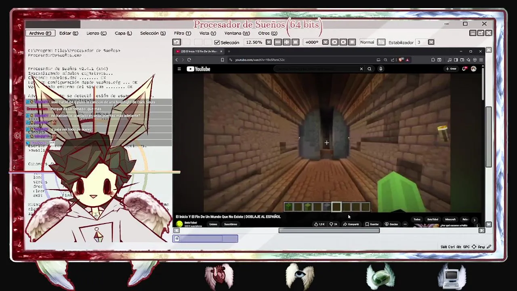The width and height of the screenshot is (517, 291).
Task: Open the Filtro (T) menu
Action: [x=183, y=33]
